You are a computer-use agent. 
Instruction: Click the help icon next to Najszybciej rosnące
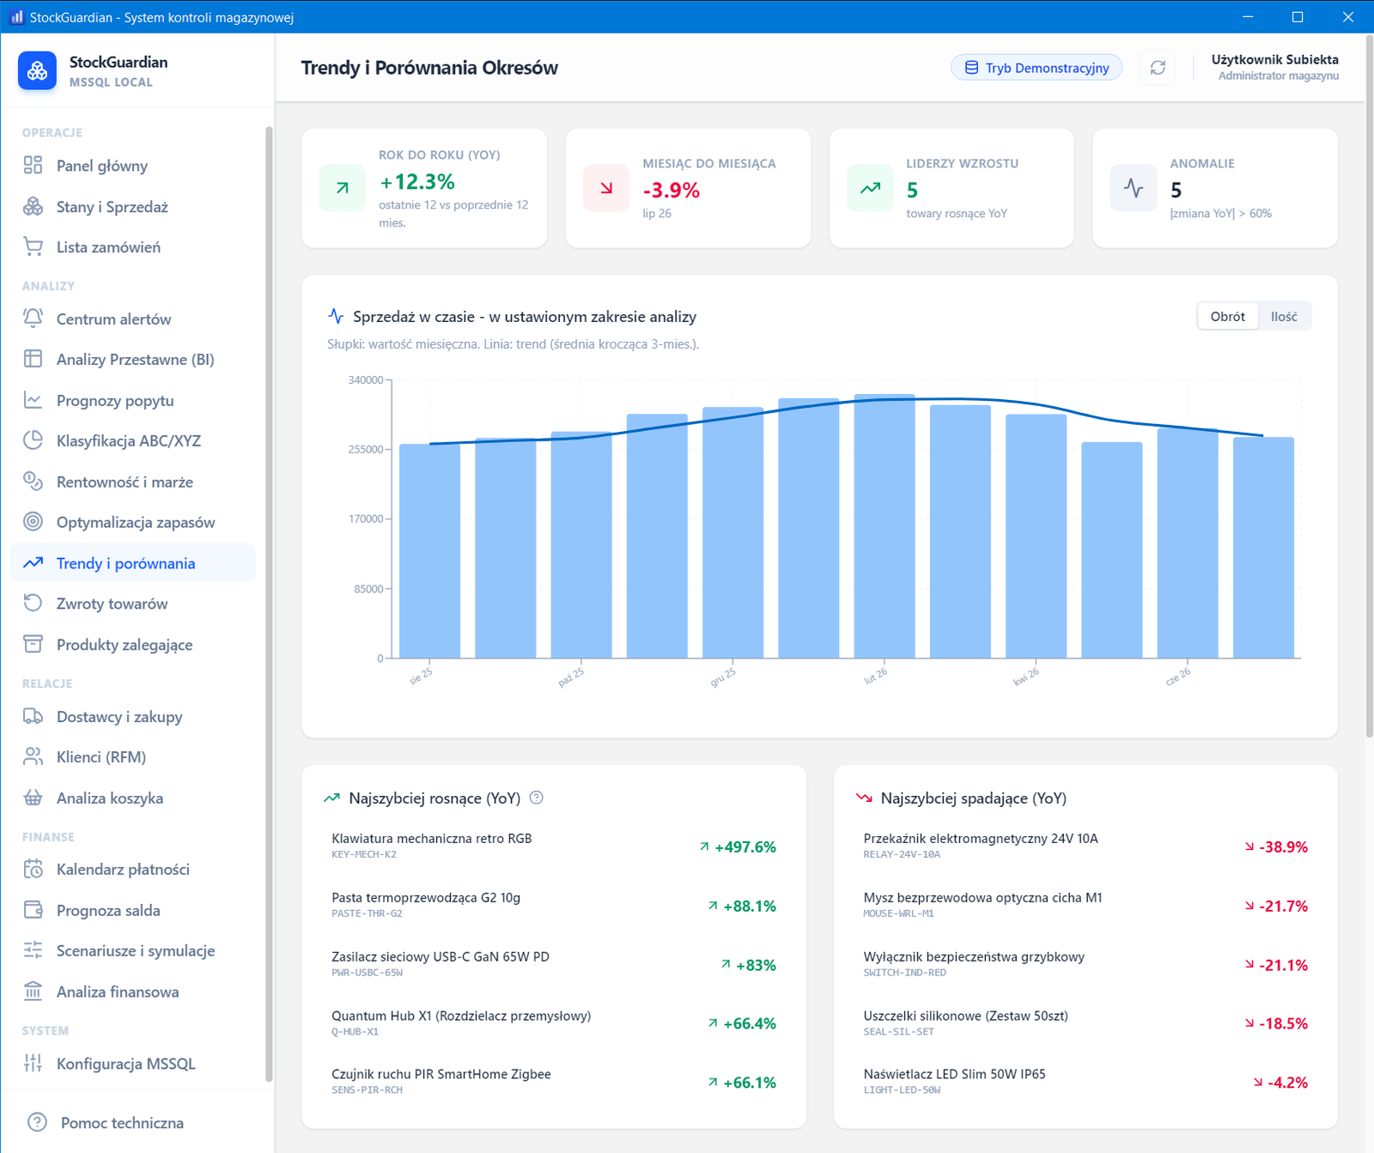[x=537, y=798]
